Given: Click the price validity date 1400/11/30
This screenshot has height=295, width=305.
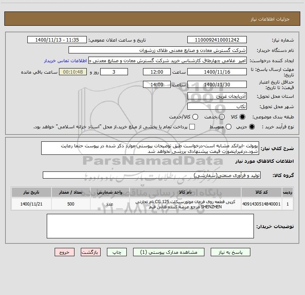Looking at the screenshot, I should pos(217,85).
